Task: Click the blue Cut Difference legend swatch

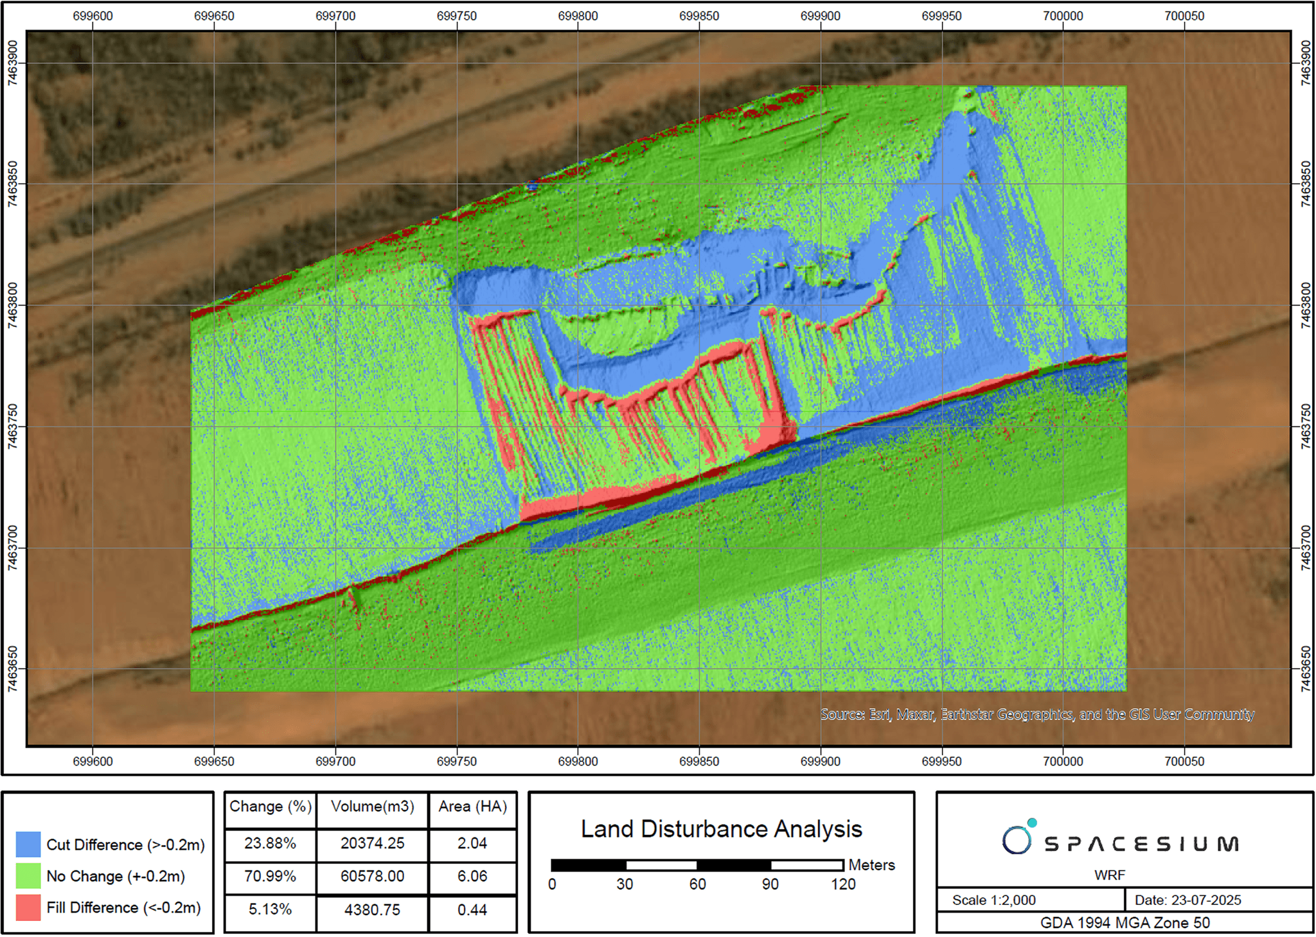Action: tap(30, 845)
